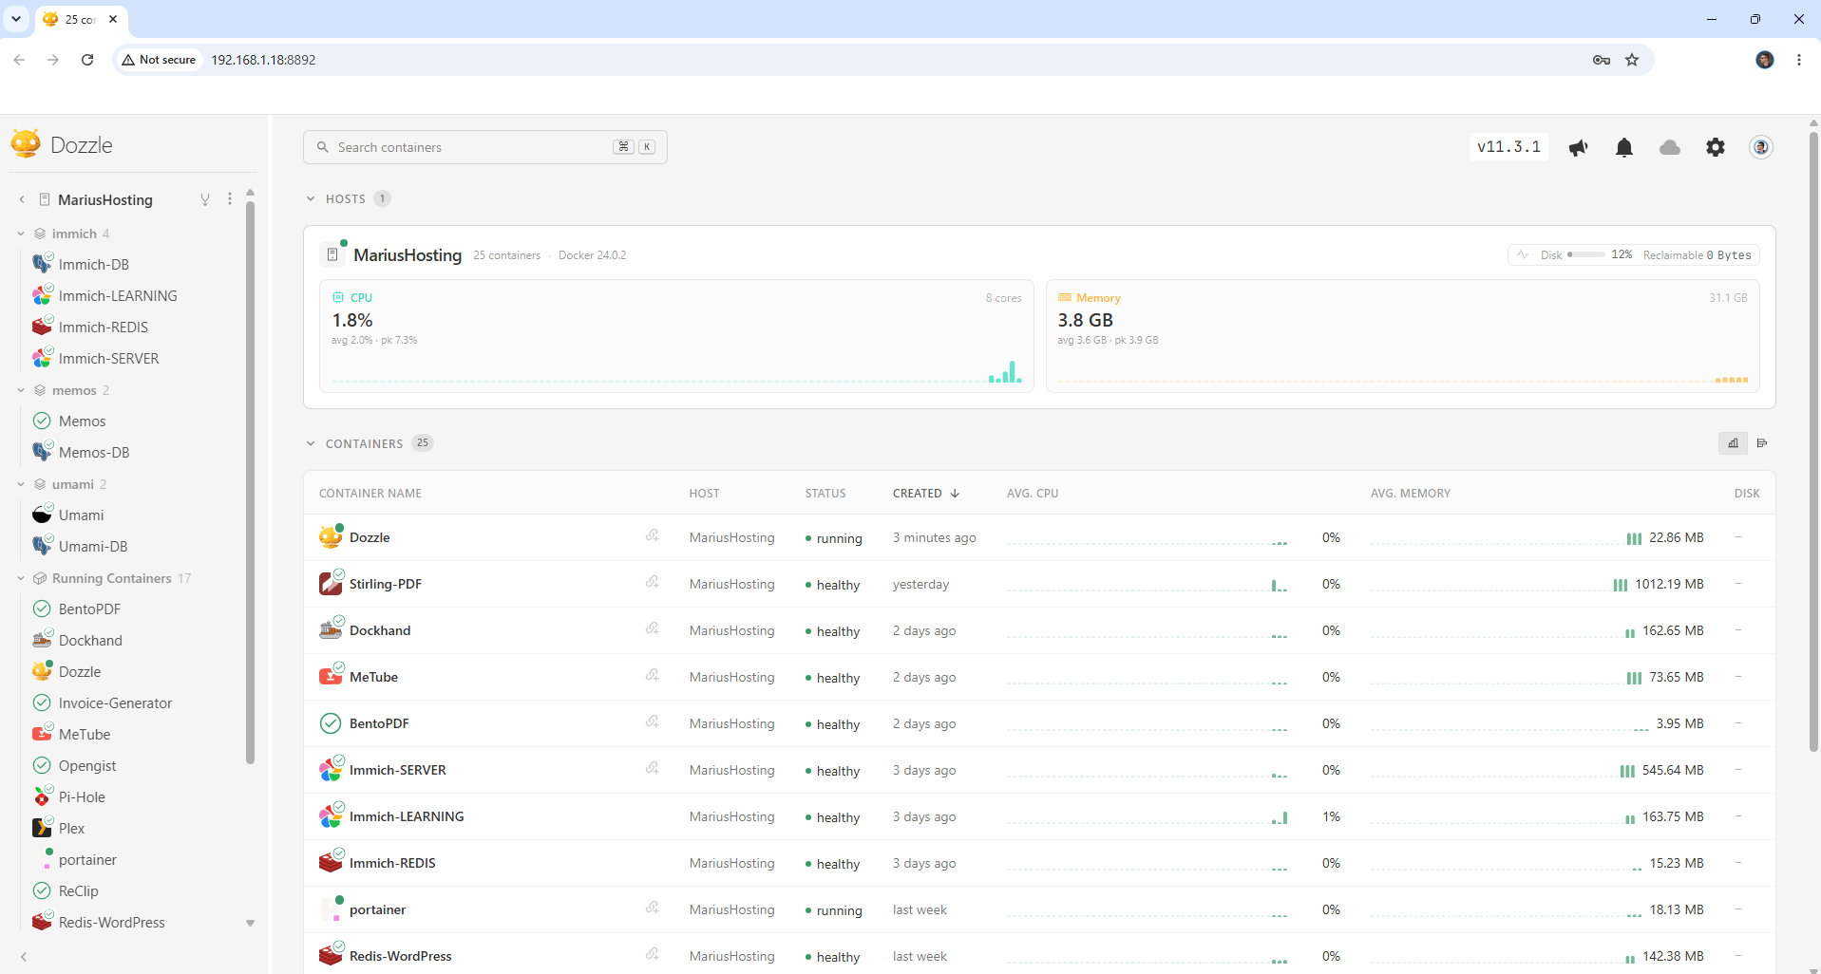Image resolution: width=1821 pixels, height=974 pixels.
Task: Open the notifications bell
Action: tap(1624, 147)
